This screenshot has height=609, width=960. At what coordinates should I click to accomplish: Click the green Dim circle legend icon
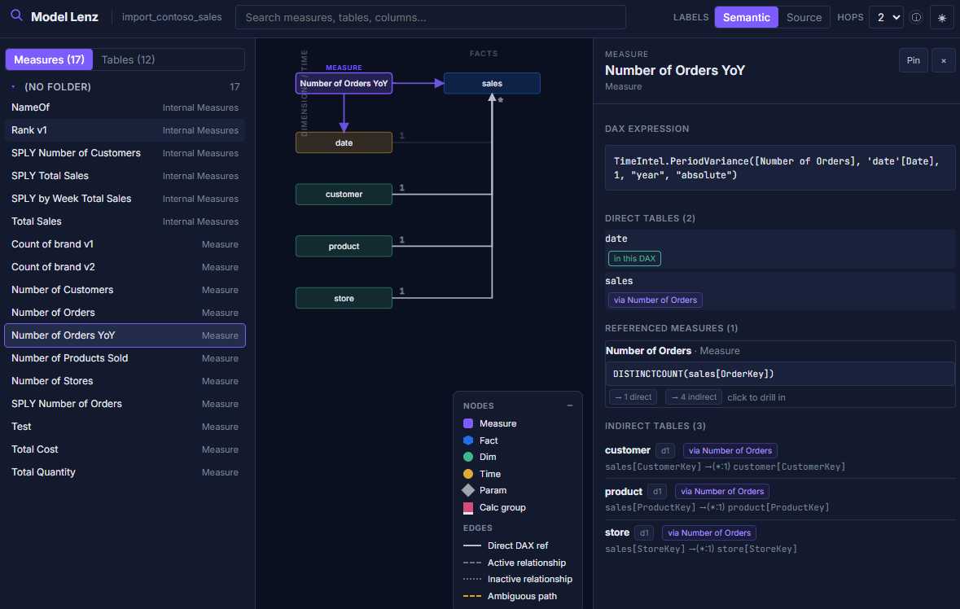pos(468,457)
